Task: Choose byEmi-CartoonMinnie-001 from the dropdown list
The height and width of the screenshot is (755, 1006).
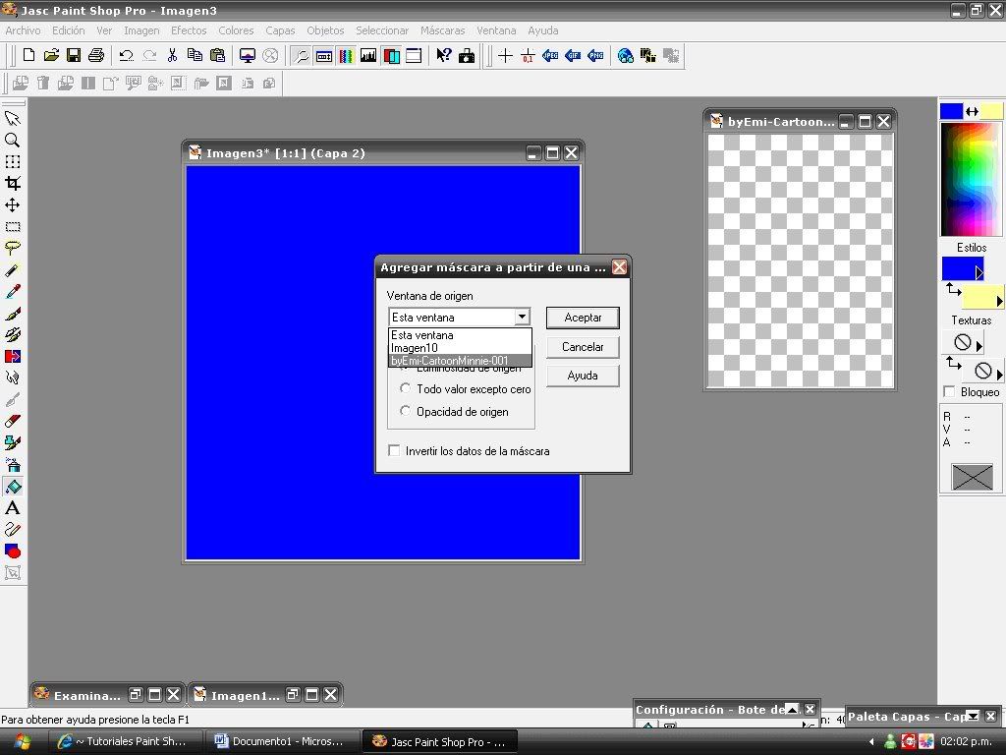Action: [450, 361]
